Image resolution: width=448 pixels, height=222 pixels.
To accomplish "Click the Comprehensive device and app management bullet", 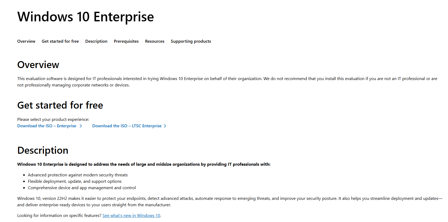I will tap(82, 188).
